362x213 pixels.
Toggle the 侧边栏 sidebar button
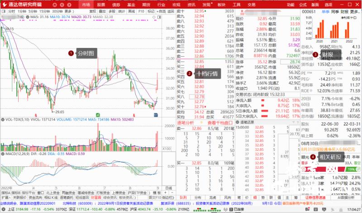[168, 198]
